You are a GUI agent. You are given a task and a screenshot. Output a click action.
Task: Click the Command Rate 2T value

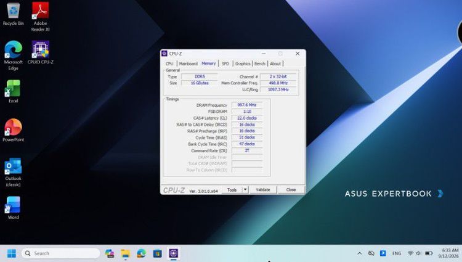(247, 150)
